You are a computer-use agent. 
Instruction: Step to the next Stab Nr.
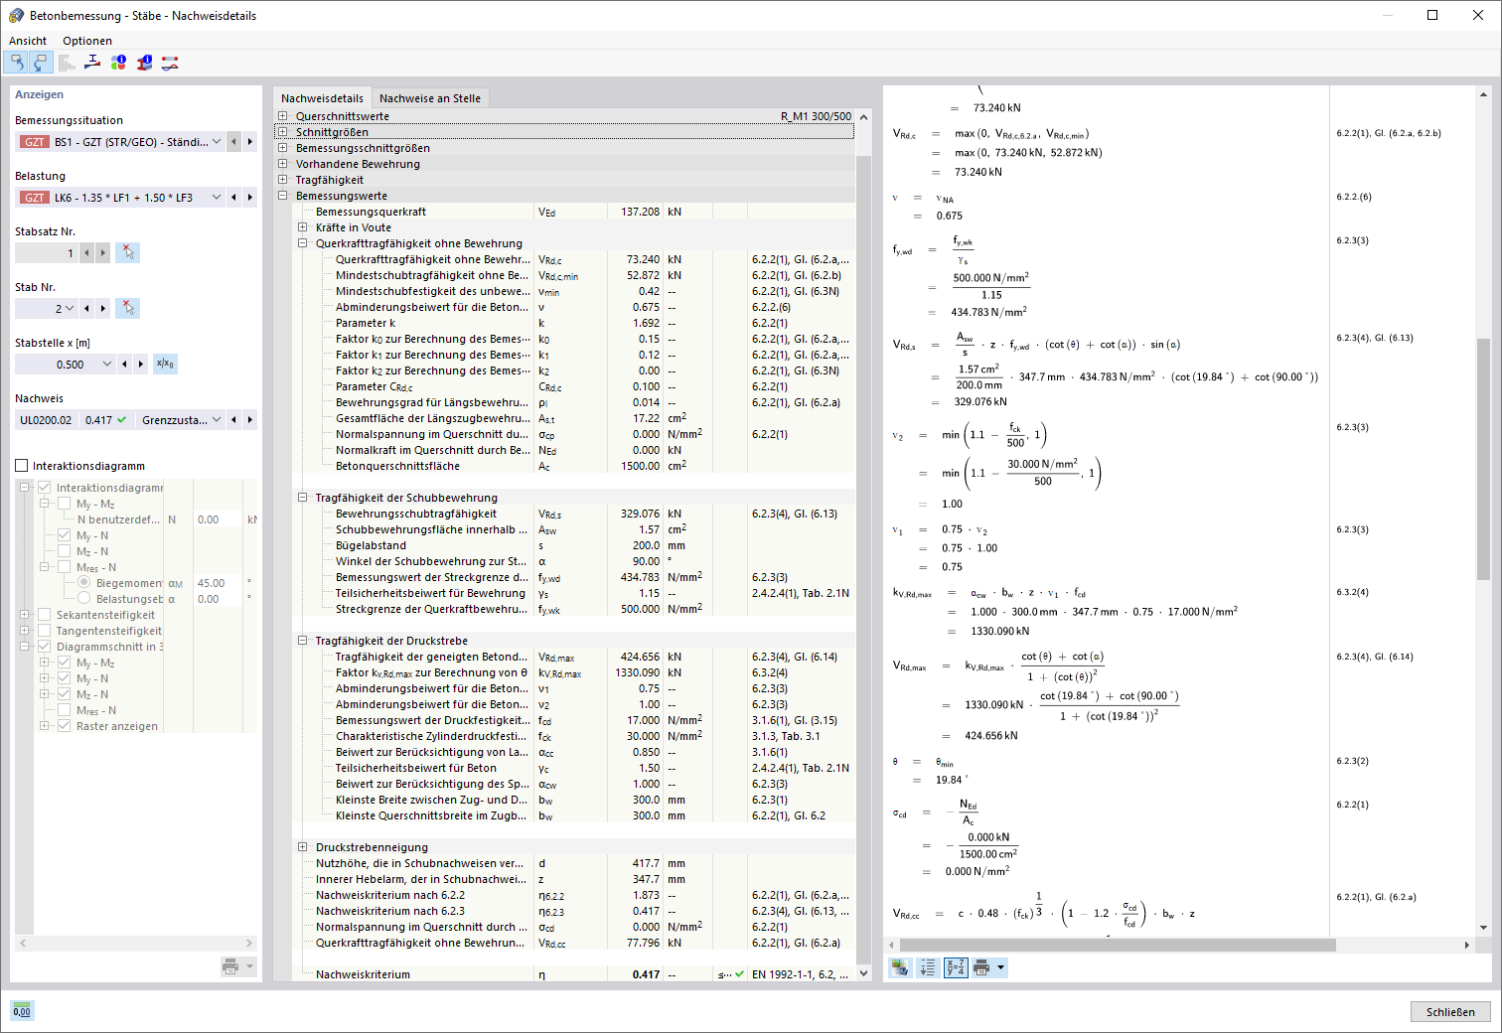tap(103, 309)
